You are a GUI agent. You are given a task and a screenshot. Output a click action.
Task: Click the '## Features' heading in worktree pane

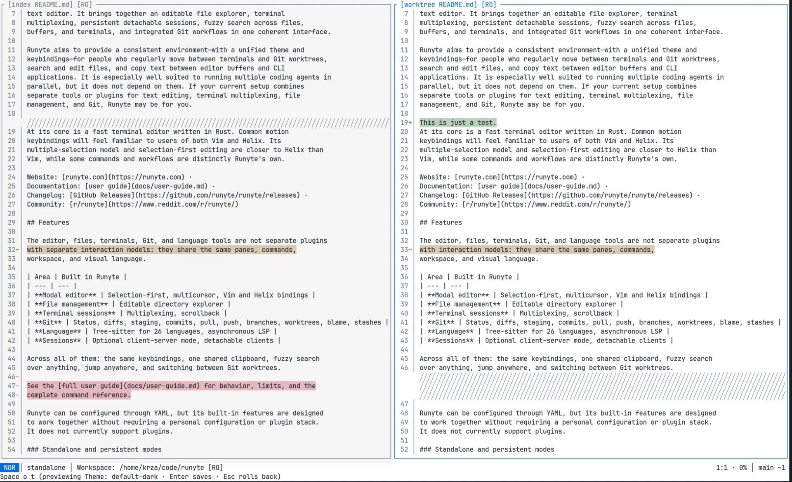[x=441, y=222]
